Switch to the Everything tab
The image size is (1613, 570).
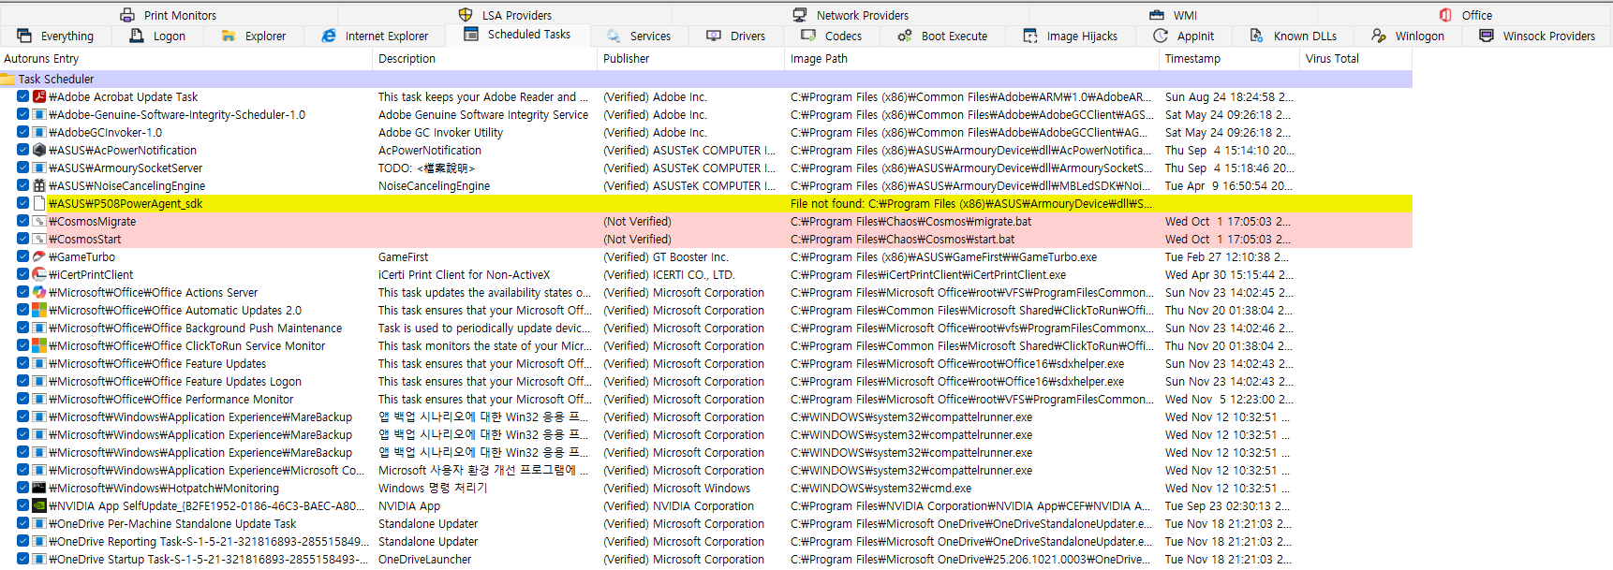coord(55,36)
